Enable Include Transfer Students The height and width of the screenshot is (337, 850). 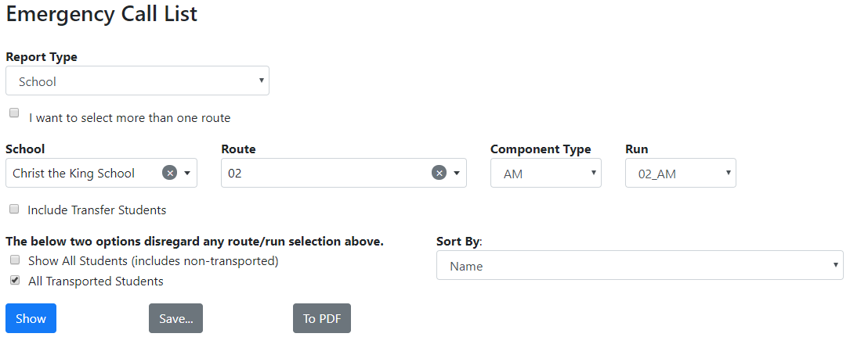[x=14, y=210]
